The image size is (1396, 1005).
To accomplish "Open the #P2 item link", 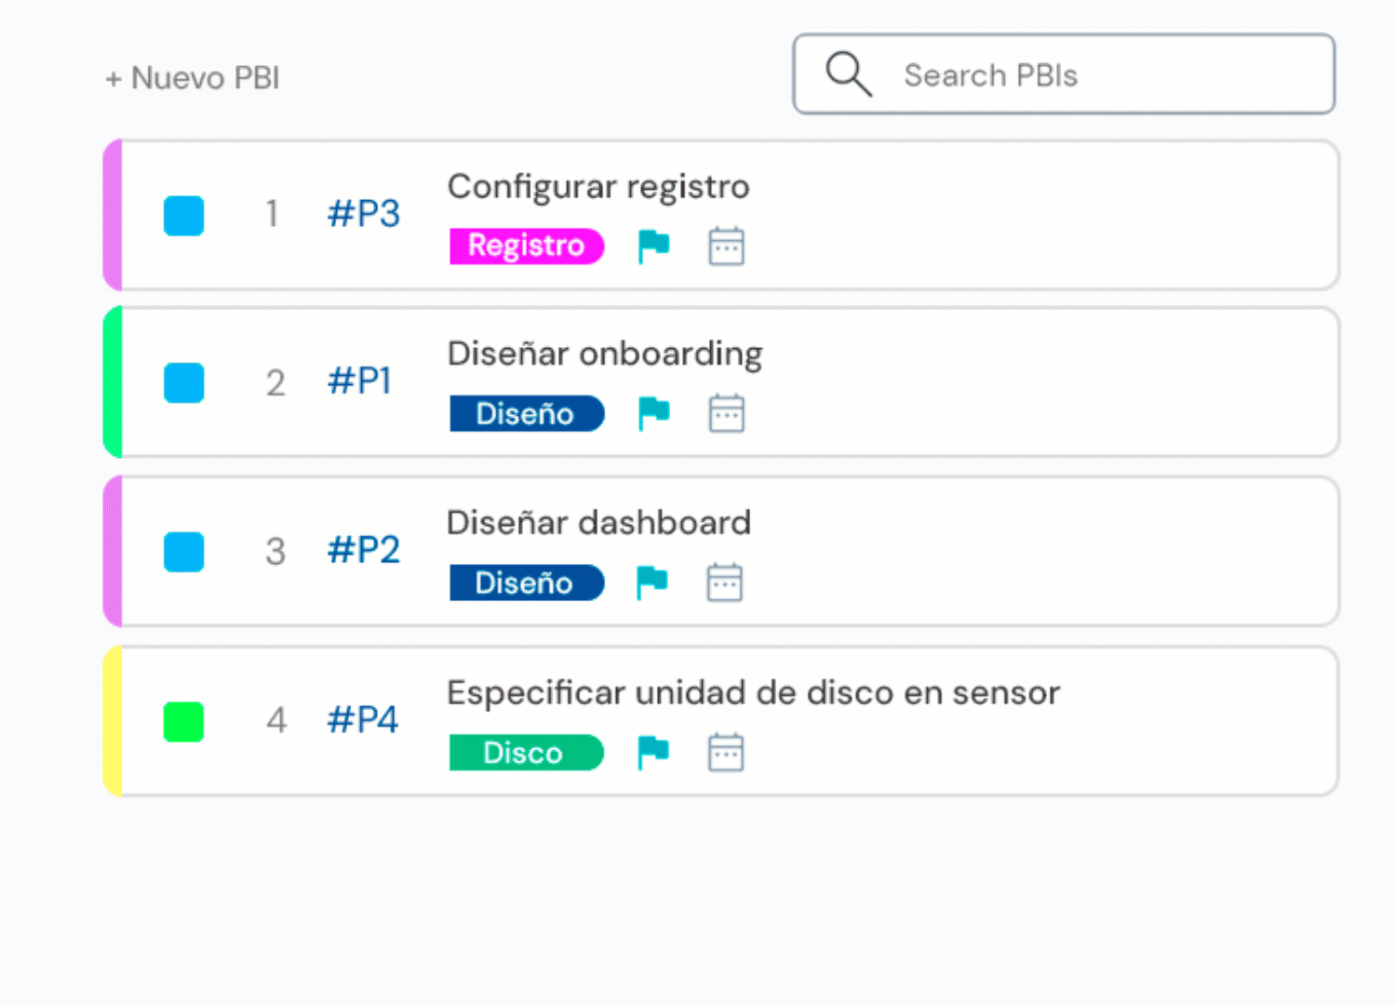I will tap(363, 551).
